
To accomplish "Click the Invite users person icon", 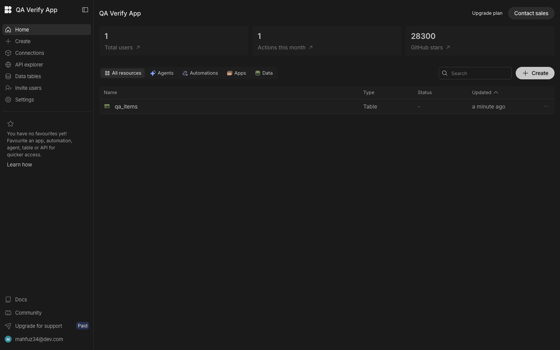I will pyautogui.click(x=8, y=88).
